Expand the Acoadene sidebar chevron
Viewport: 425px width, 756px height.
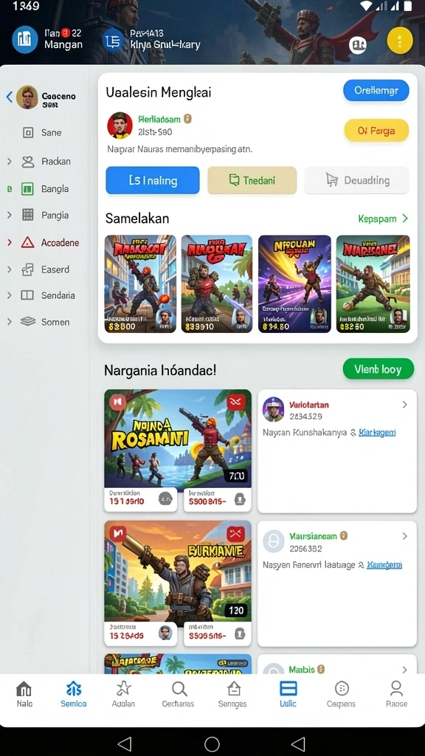coord(9,242)
